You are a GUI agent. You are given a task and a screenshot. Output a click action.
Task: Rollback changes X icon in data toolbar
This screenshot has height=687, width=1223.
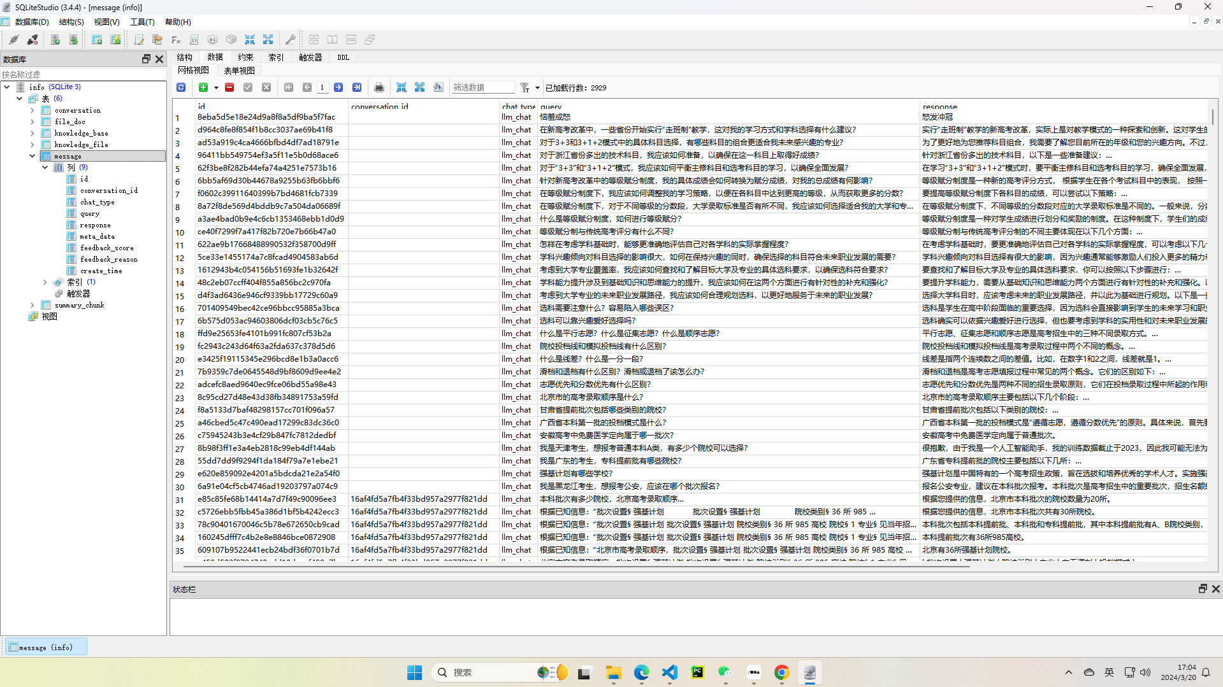(266, 87)
